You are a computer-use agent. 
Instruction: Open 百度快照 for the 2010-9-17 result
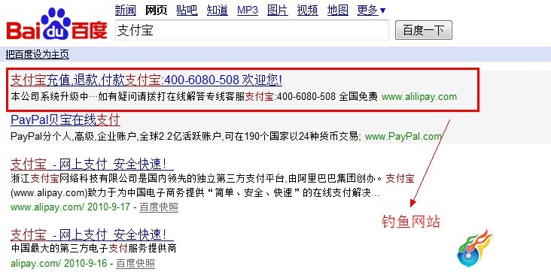[x=159, y=207]
